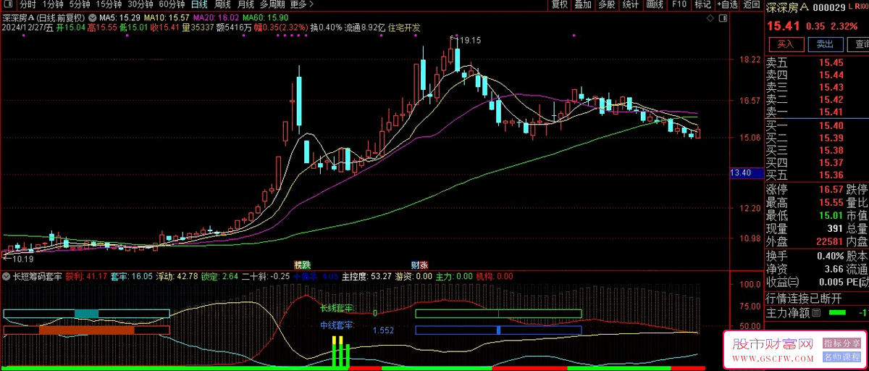Switch chart period to 日线
The image size is (869, 371).
(x=198, y=4)
